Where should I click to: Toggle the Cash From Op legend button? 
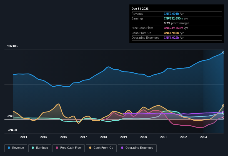[101, 148]
